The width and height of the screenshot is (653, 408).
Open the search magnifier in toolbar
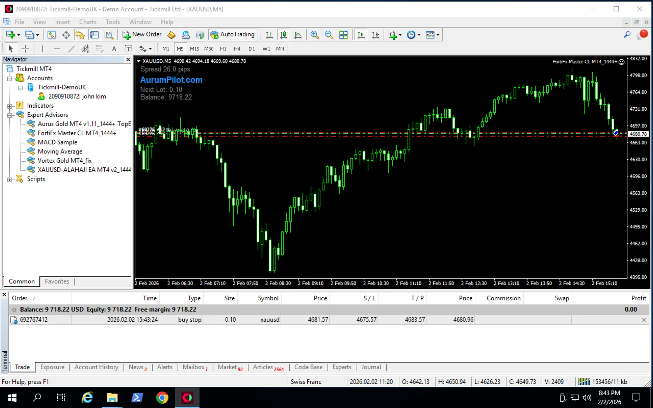click(x=627, y=35)
